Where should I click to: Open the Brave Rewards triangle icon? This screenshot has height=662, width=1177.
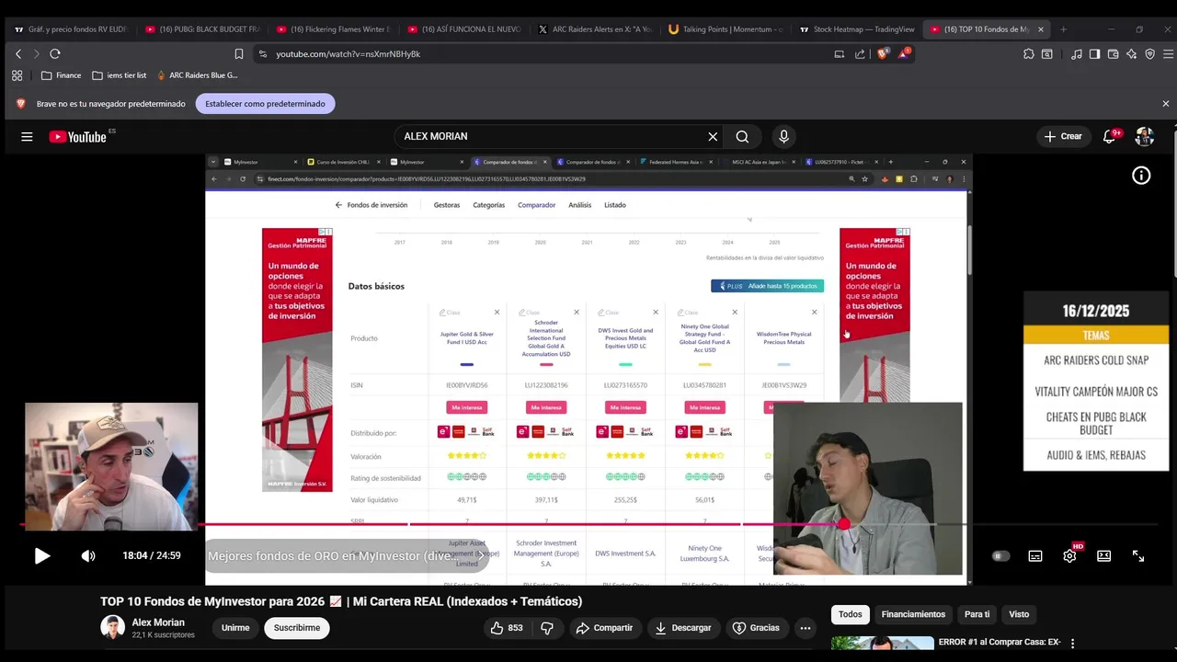click(x=904, y=54)
